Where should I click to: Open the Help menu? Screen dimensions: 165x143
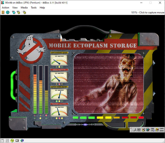pos(42,7)
